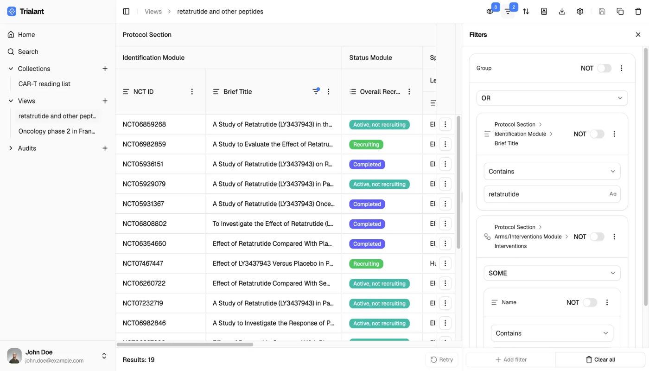Toggle case sensitivity in retatrutide field
Viewport: 649px width, 371px height.
point(613,194)
